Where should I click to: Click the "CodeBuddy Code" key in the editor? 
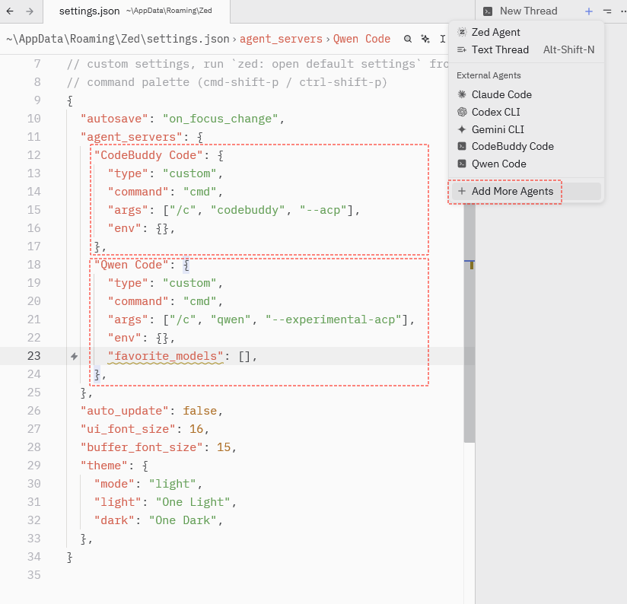[x=148, y=155]
